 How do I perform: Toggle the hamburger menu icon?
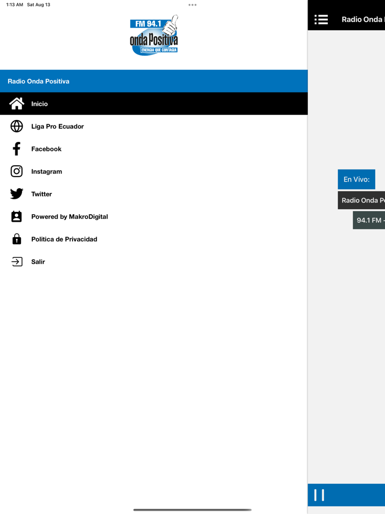[321, 19]
